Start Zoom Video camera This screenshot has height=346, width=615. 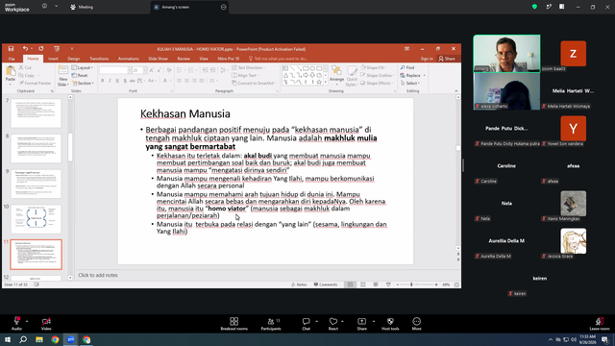pos(46,324)
